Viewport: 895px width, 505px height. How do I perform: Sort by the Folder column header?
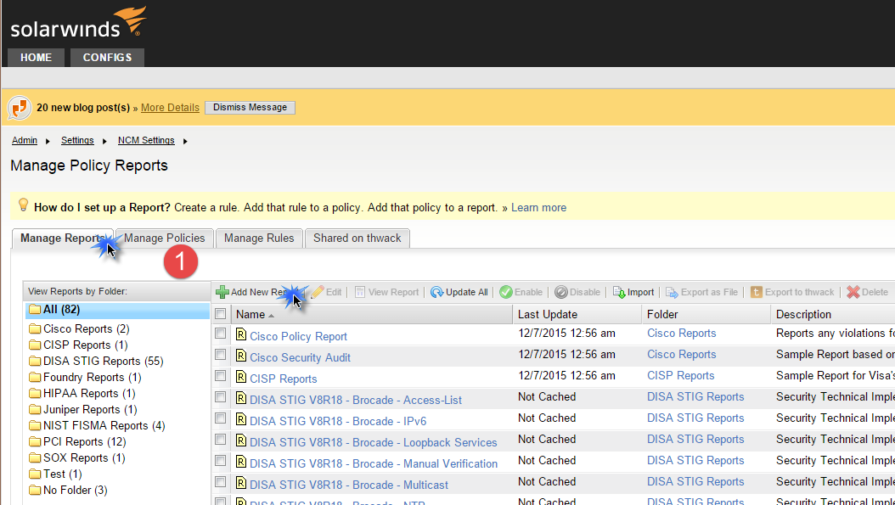click(x=706, y=314)
